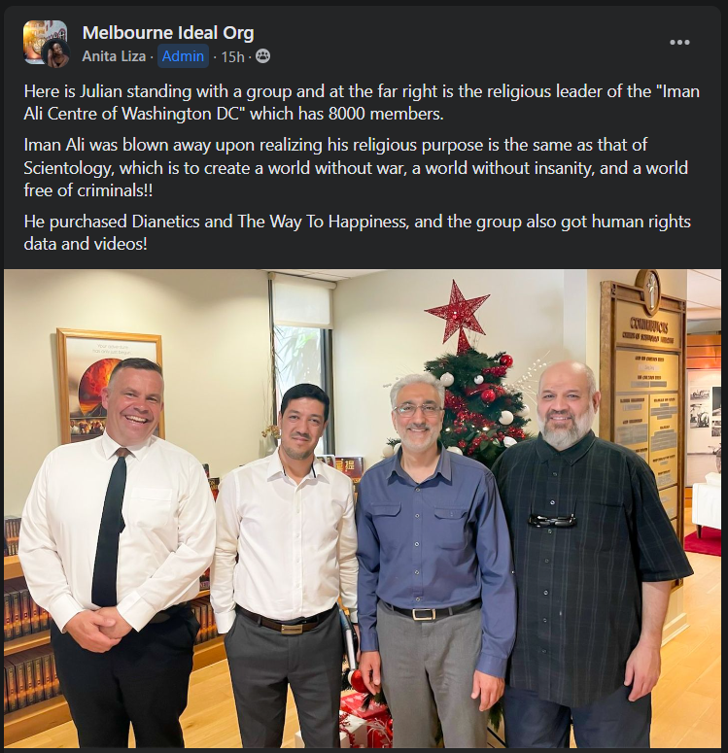The height and width of the screenshot is (753, 728).
Task: Visit Anita Liza's profile via her name
Action: click(x=114, y=56)
